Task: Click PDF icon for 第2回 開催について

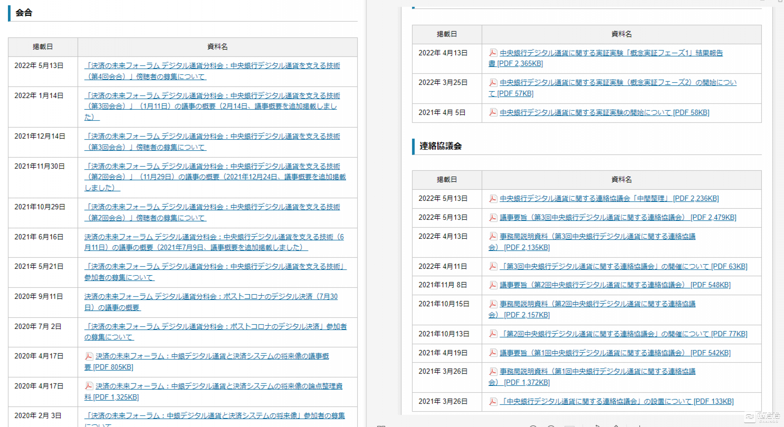Action: (493, 334)
